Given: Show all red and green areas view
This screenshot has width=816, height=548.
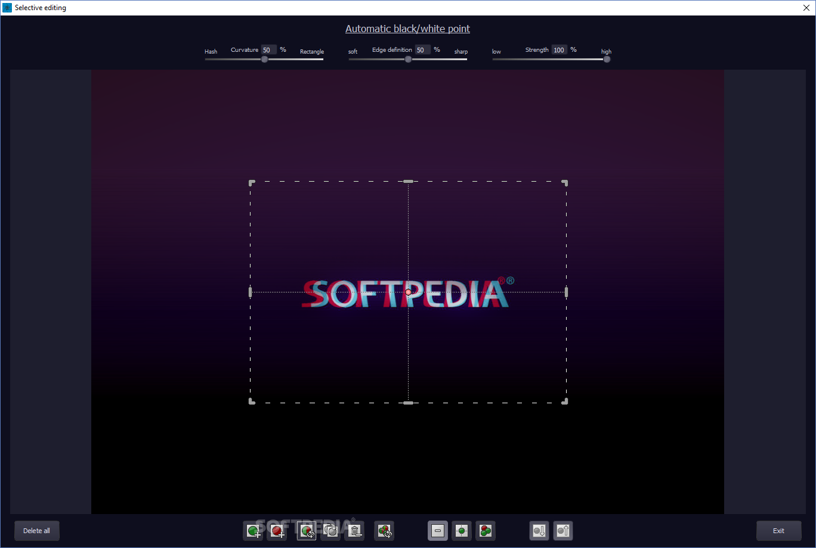Looking at the screenshot, I should 486,531.
